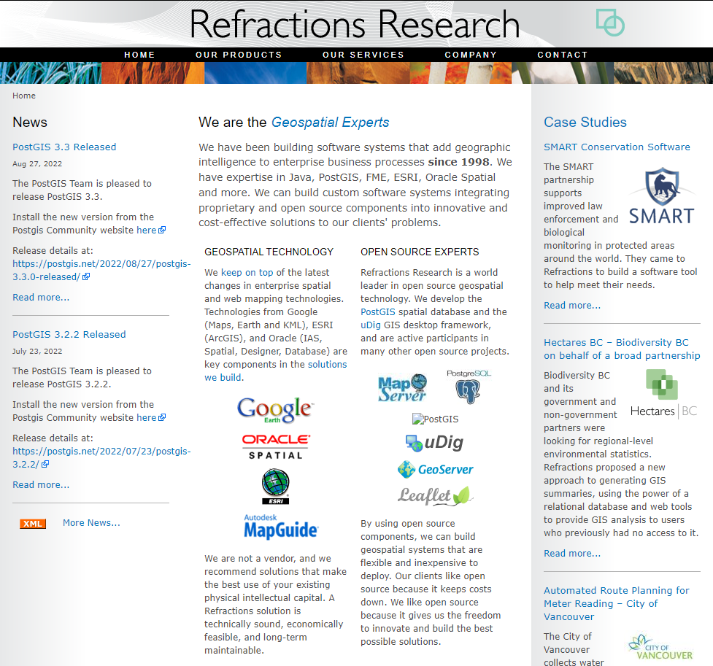Image resolution: width=713 pixels, height=666 pixels.
Task: Click the GEOSPATIAL TECHNOLOGY heading
Action: [x=269, y=252]
